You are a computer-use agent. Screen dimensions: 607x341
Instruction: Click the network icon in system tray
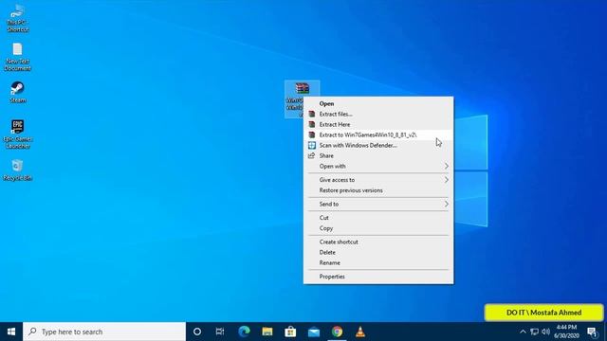pos(534,332)
